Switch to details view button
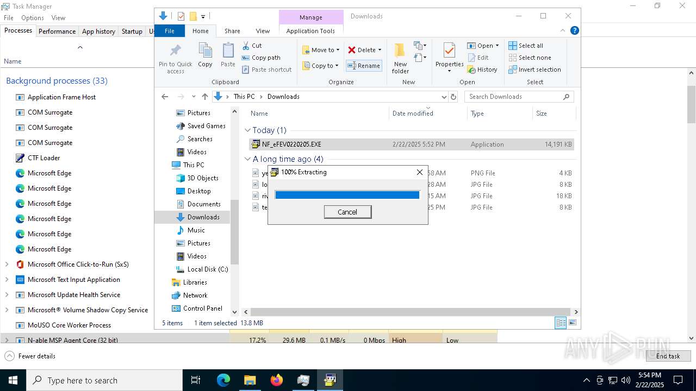Image resolution: width=696 pixels, height=391 pixels. pyautogui.click(x=561, y=323)
